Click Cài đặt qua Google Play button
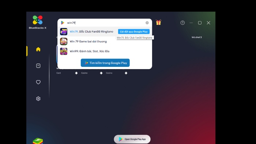The image size is (256, 144). 134,31
